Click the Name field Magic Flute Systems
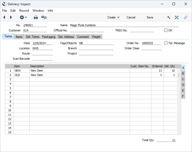The image size is (192, 152). pyautogui.click(x=125, y=25)
